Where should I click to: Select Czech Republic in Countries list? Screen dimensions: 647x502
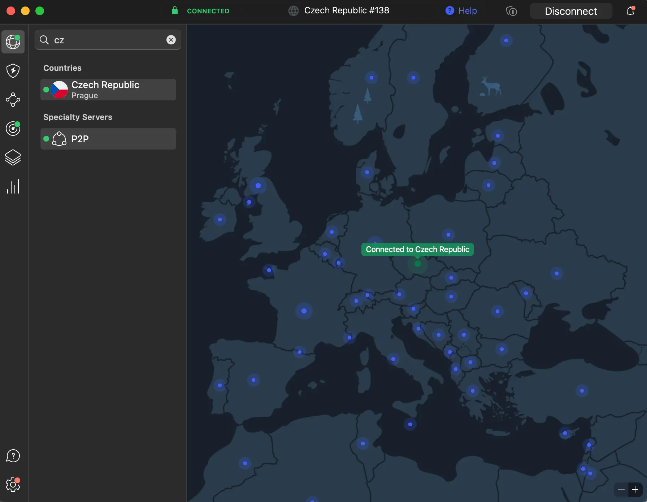[x=108, y=90]
